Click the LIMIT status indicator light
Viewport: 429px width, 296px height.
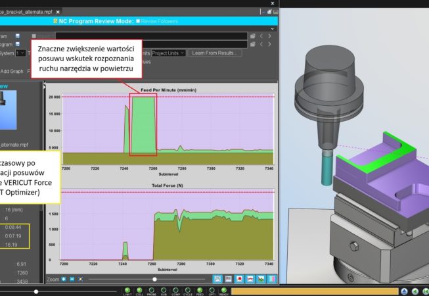(127, 289)
